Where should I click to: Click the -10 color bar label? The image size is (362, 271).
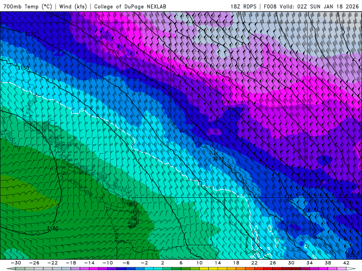(x=108, y=263)
